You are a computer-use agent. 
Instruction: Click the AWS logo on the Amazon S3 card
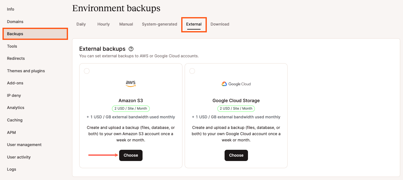(x=131, y=83)
